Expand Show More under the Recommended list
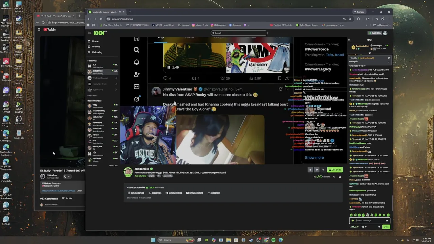 click(92, 166)
